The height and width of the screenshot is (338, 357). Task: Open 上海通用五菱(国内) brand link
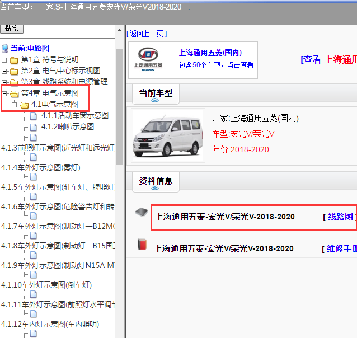click(210, 53)
